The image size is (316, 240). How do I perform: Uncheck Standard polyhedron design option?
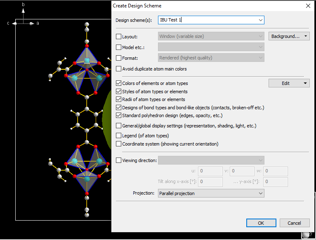coord(119,115)
